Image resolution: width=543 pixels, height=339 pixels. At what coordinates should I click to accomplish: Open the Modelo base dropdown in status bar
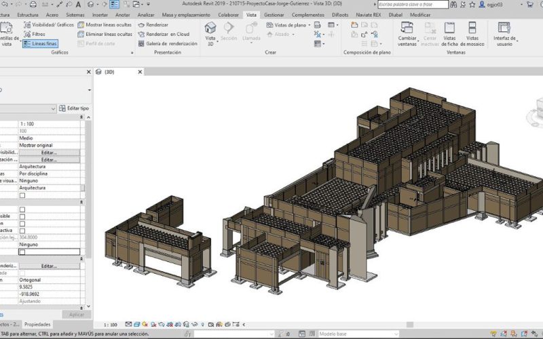coord(358,334)
